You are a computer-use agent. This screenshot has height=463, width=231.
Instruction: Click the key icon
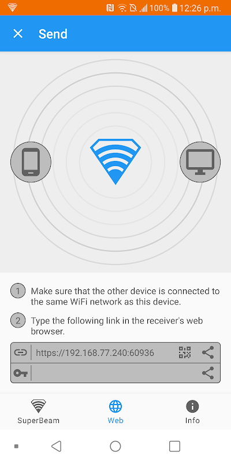[x=21, y=373]
